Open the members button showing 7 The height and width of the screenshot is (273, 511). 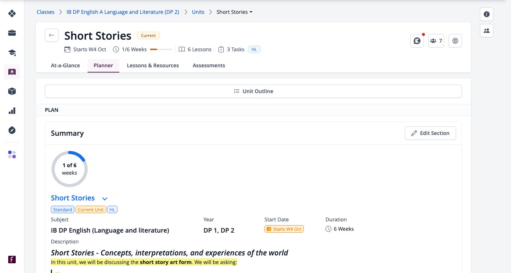pyautogui.click(x=436, y=41)
